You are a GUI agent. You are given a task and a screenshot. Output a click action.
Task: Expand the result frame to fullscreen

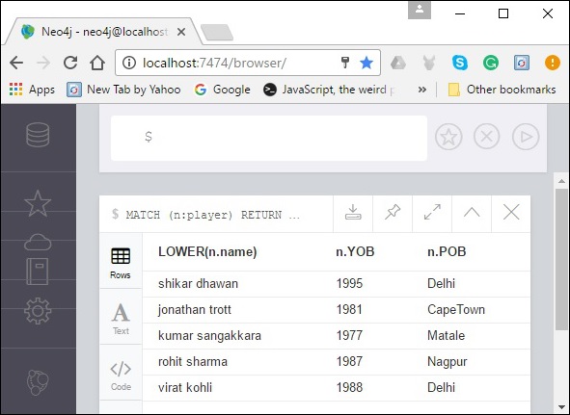tap(432, 213)
